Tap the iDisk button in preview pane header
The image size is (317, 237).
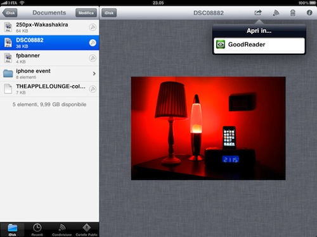109,13
